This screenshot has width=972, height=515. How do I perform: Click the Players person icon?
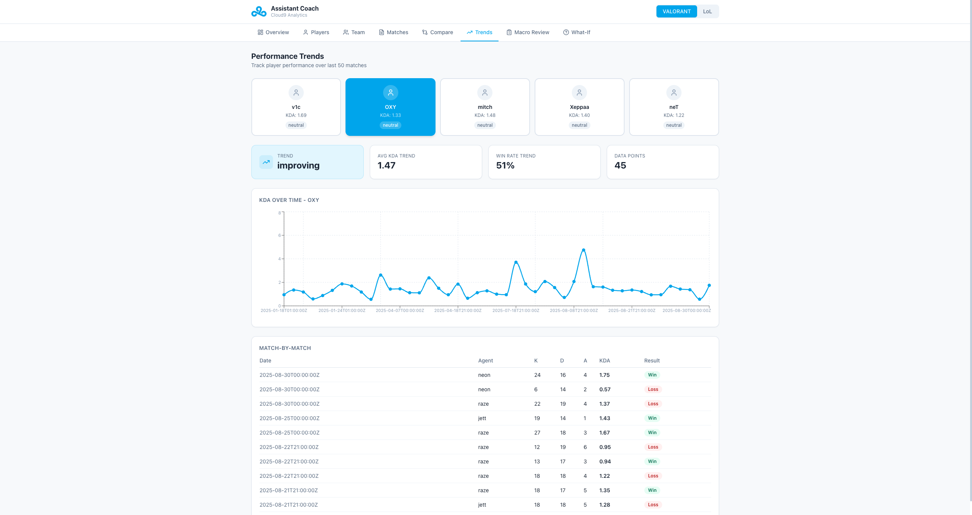pyautogui.click(x=306, y=32)
